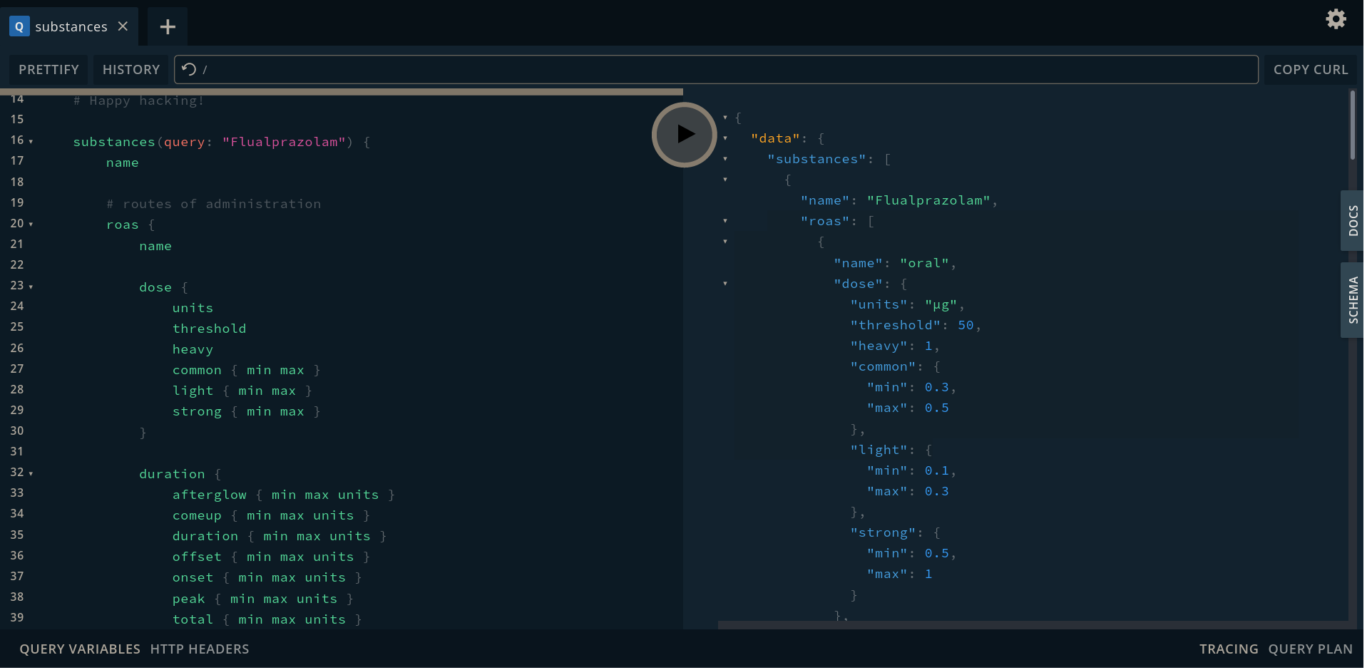Open the SCHEMA side panel

coord(1352,299)
